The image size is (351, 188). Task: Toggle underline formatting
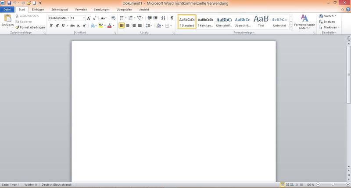(x=63, y=26)
